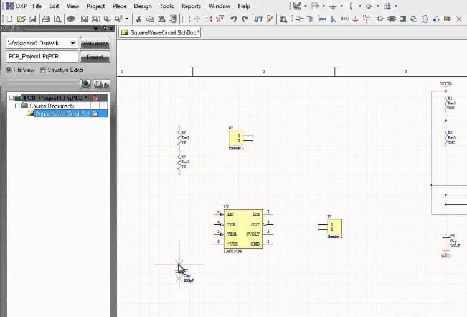This screenshot has width=467, height=317.
Task: Collapse the PCB_Project1.PrjPCB tree node
Action: tap(11, 98)
